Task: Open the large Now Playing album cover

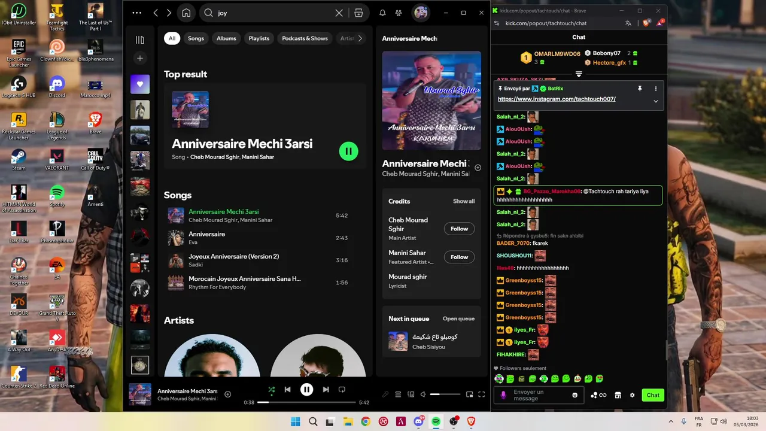Action: click(431, 101)
